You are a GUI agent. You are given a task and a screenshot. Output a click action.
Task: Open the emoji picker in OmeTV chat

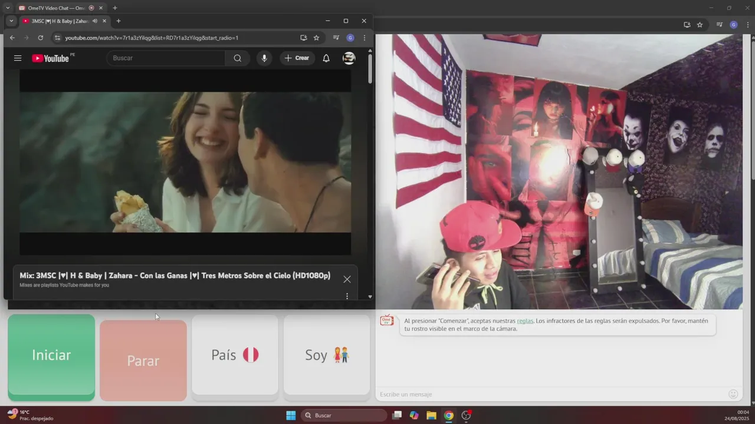point(733,394)
